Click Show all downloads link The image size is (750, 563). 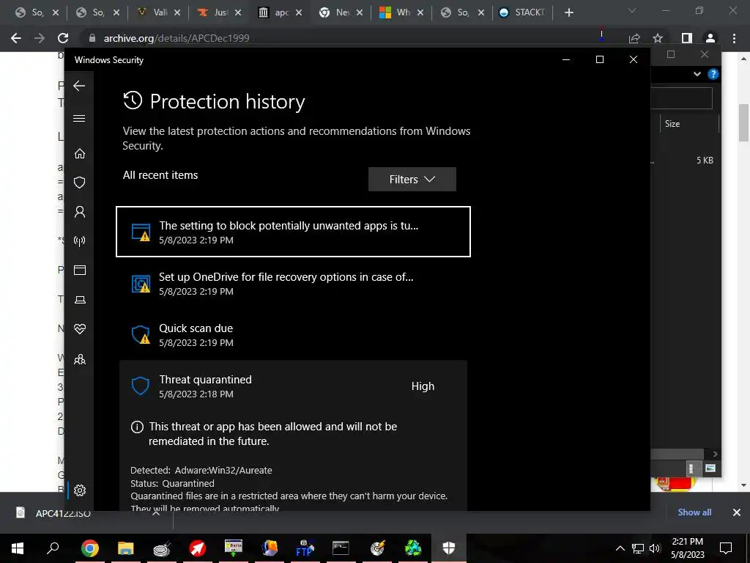[x=694, y=512]
